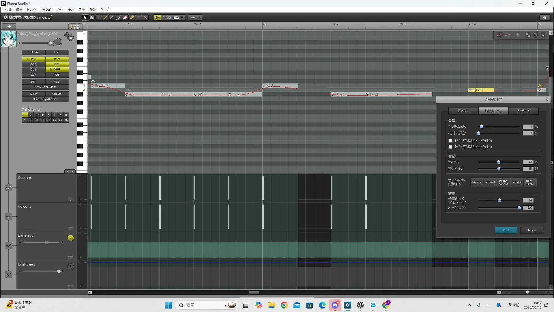Screen dimensions: 554x312
Task: Switch to the ビブラート tab
Action: click(523, 111)
